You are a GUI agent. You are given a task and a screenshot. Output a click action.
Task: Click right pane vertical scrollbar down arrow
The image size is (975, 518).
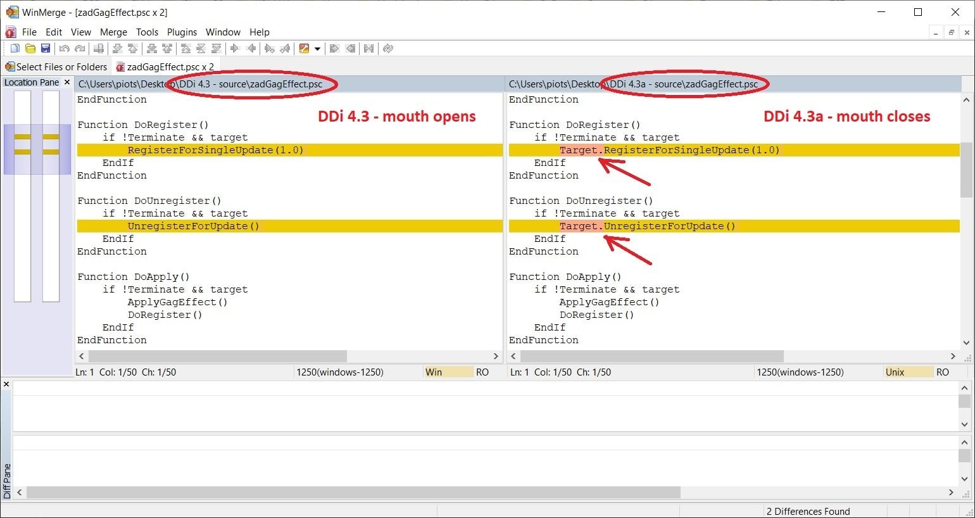tap(966, 343)
